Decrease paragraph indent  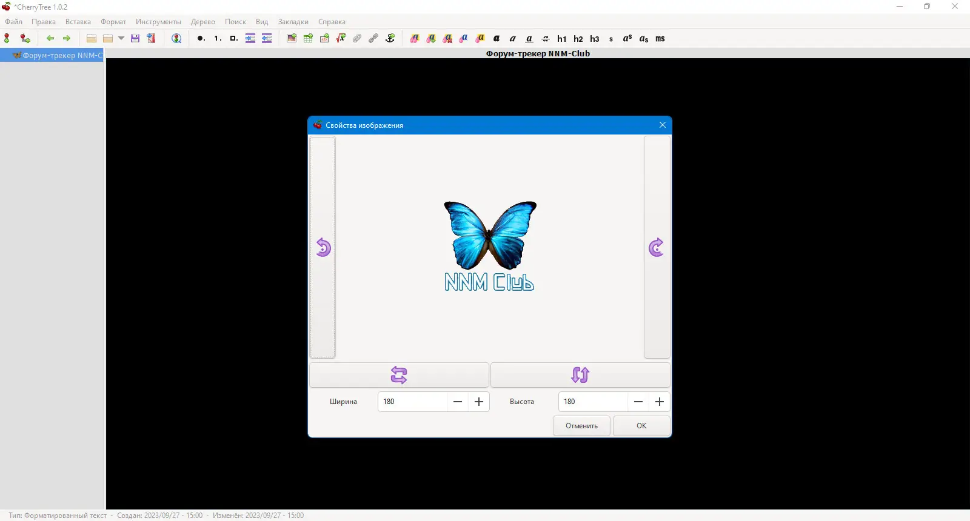tap(267, 38)
